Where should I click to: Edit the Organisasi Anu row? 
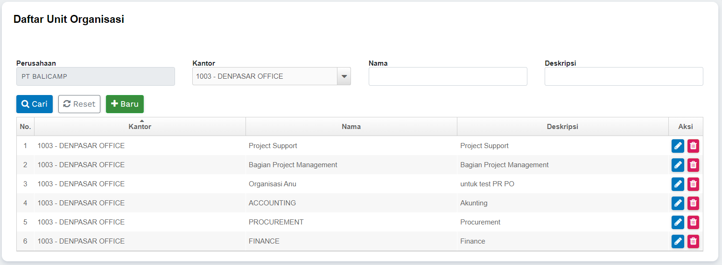click(678, 184)
